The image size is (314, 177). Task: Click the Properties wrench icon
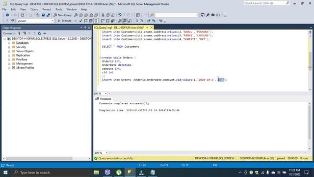pyautogui.click(x=208, y=15)
